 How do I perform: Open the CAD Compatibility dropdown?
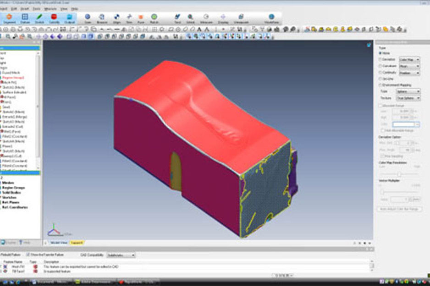[121, 255]
